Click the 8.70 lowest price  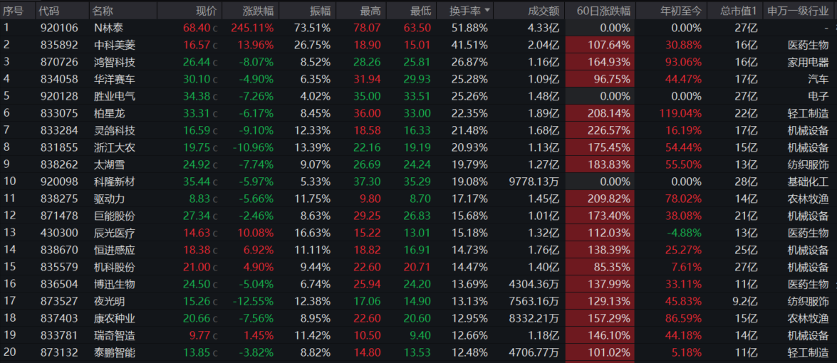click(420, 199)
